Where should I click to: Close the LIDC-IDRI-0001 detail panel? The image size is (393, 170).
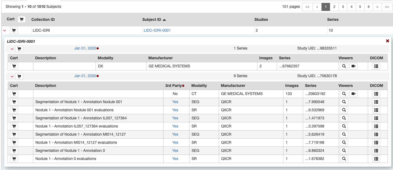pyautogui.click(x=387, y=41)
